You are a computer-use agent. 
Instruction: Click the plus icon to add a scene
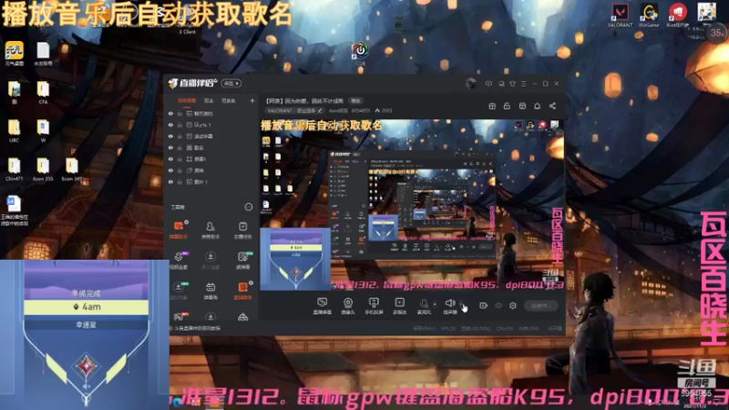[x=252, y=100]
